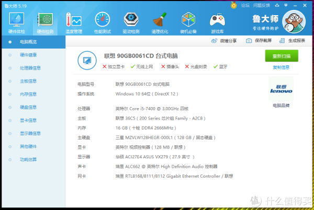Screen dimensions: 314x210
Task: Click the heading 联想 90GB0061CD 台式电脑
Action: click(x=141, y=56)
